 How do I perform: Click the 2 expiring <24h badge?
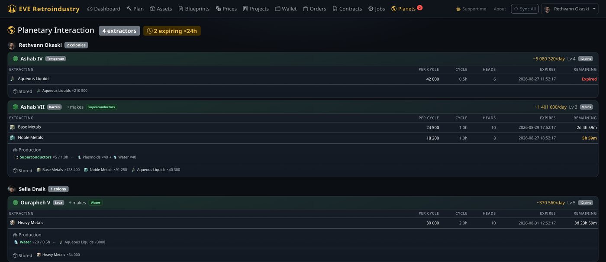coord(172,31)
